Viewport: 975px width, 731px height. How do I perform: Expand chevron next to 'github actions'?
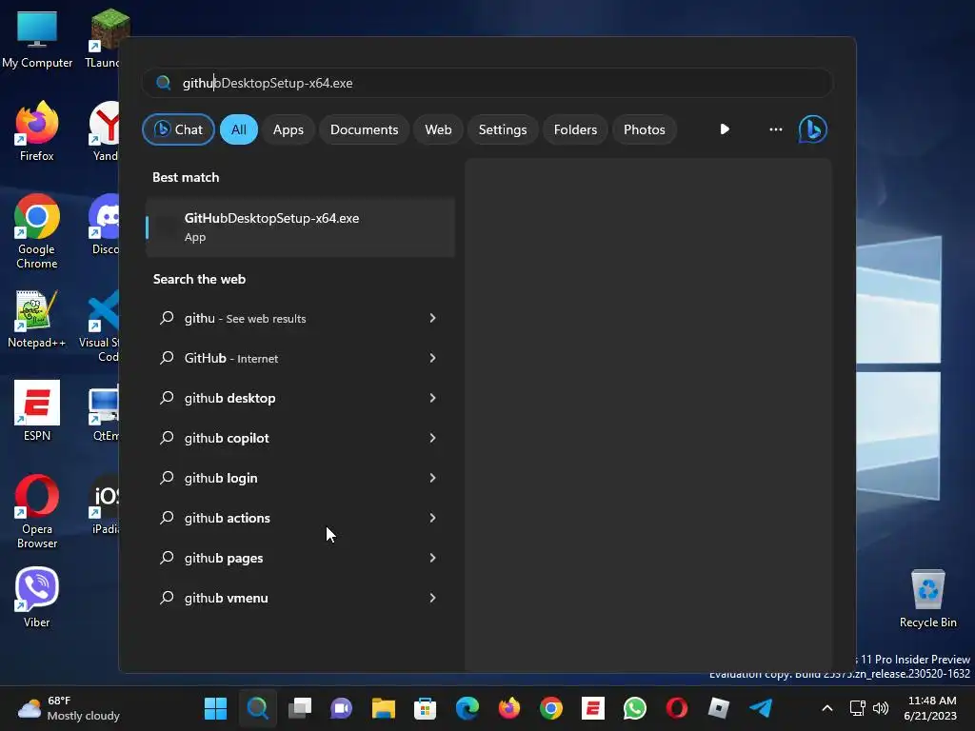tap(433, 518)
